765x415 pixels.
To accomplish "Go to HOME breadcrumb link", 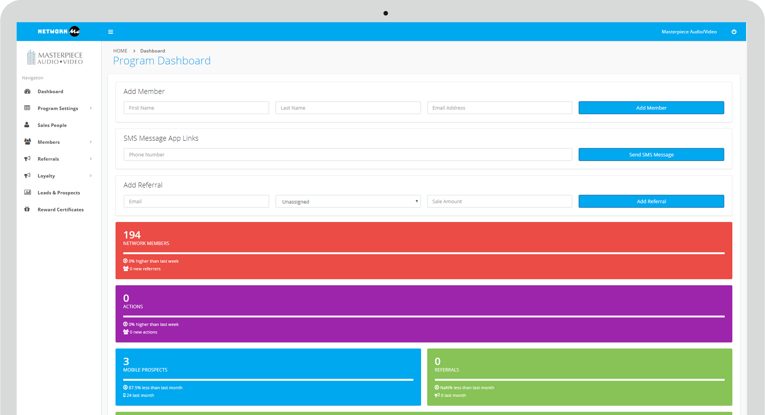I will click(x=120, y=51).
